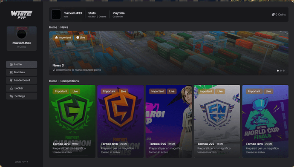Click Live badge on Torneo 3v3 card
The width and height of the screenshot is (294, 167).
coord(75,91)
